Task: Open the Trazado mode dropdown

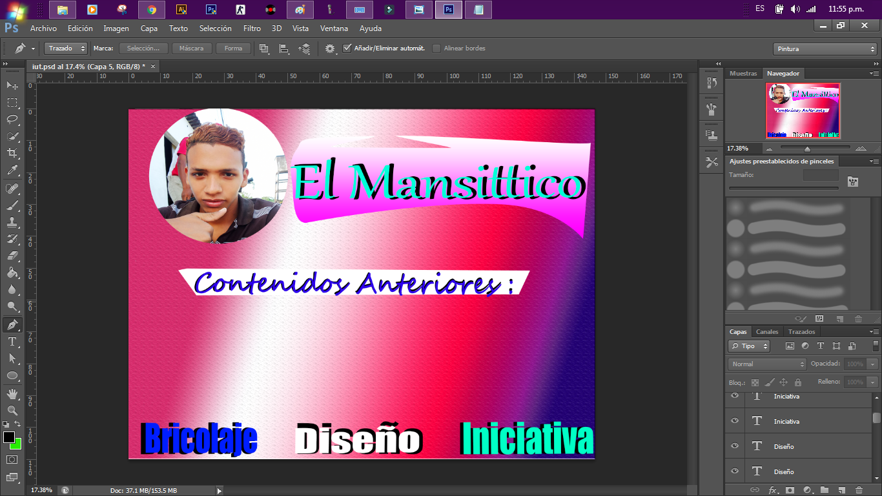Action: point(66,48)
